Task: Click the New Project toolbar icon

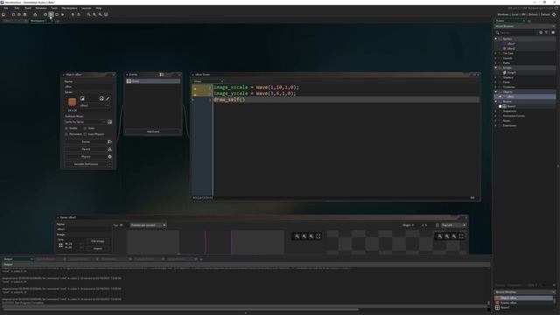Action: pyautogui.click(x=13, y=15)
